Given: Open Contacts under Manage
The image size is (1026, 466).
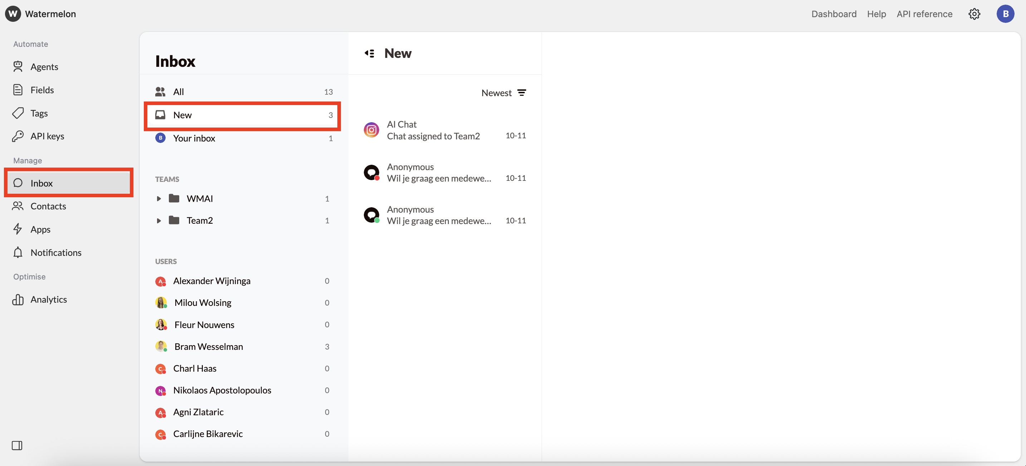Looking at the screenshot, I should coord(49,206).
